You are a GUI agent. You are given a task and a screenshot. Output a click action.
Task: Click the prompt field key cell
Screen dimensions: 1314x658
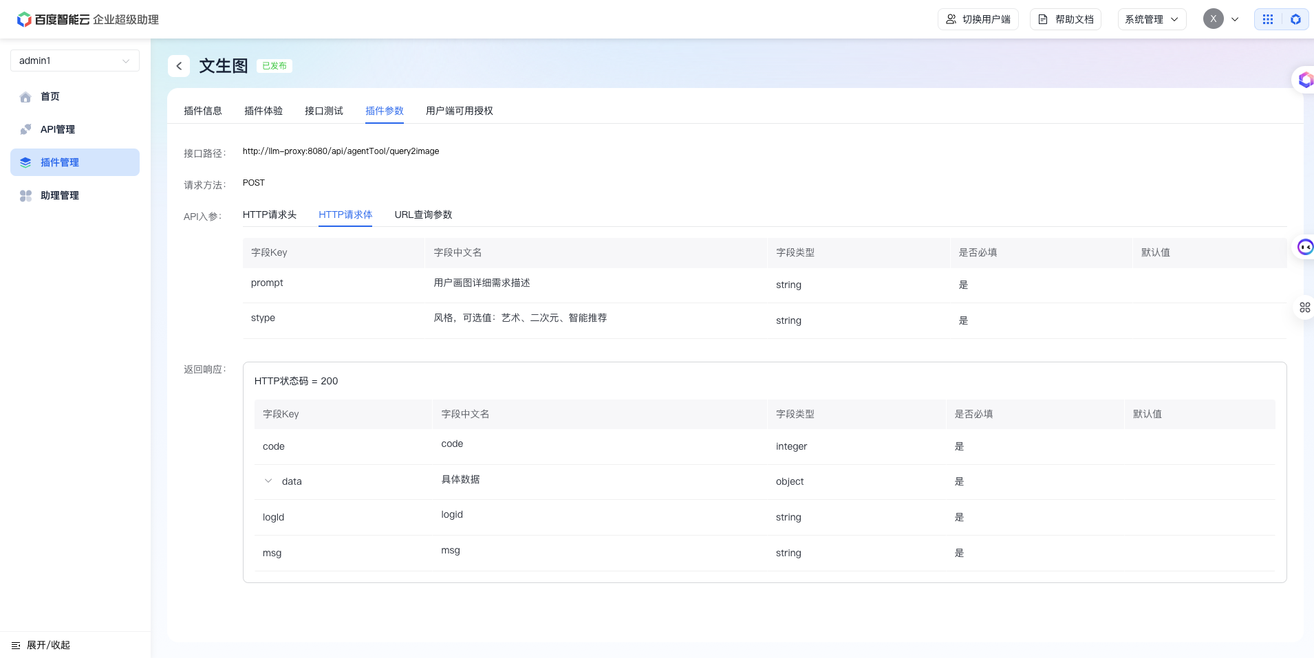click(267, 283)
